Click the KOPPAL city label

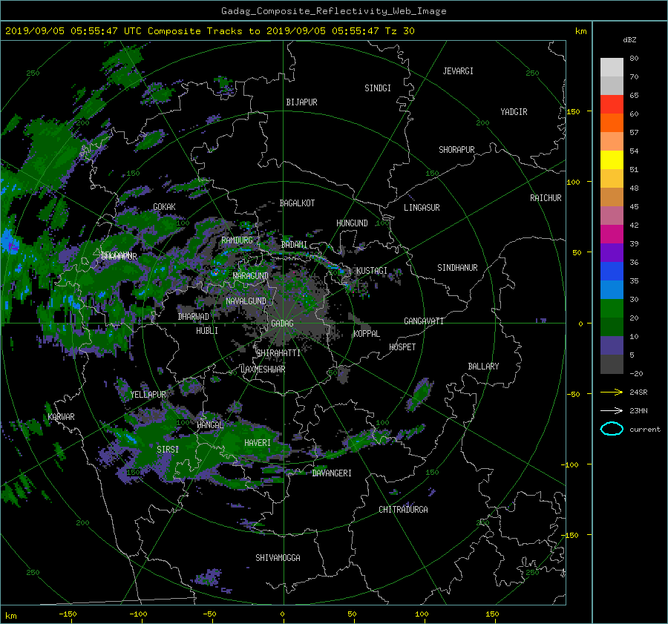(x=367, y=334)
